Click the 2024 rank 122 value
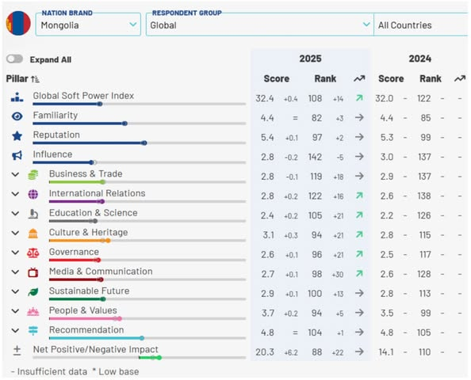The image size is (471, 380). coord(424,98)
